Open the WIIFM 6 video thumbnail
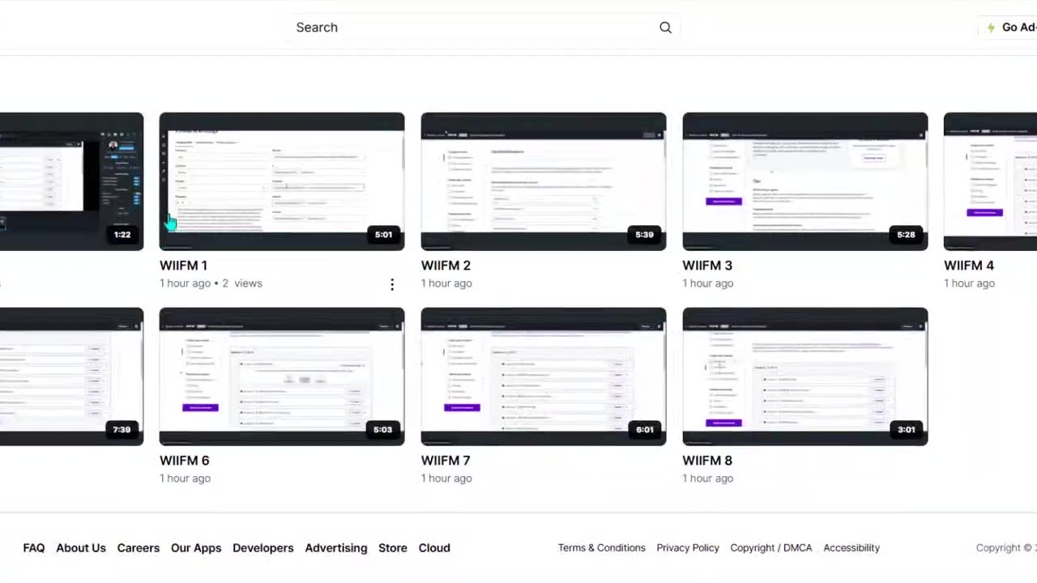 pyautogui.click(x=282, y=377)
